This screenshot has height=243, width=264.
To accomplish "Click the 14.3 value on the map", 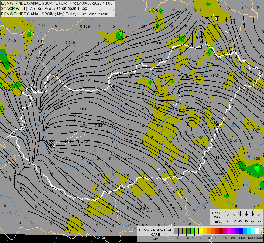I will tap(219, 157).
